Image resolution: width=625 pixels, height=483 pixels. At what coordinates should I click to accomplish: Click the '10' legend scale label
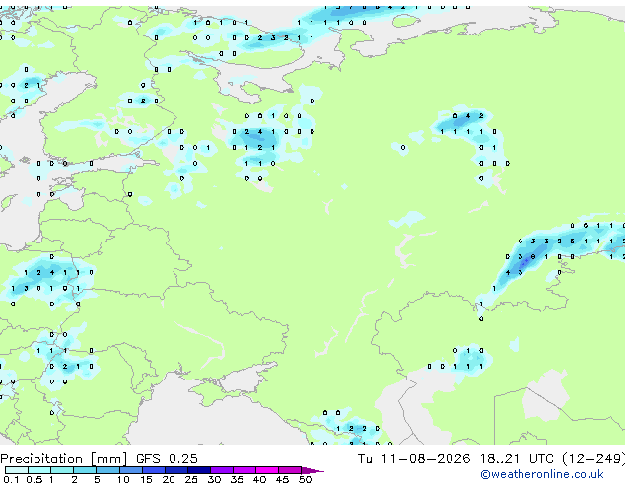coord(123,479)
